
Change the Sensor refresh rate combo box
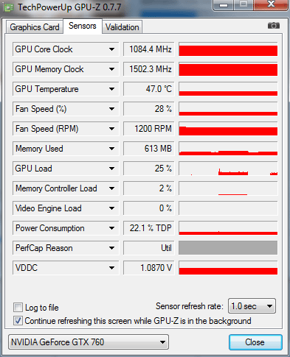[252, 306]
